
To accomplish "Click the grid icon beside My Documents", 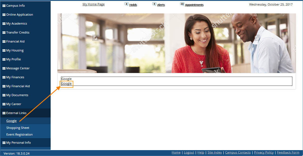I will (4, 95).
